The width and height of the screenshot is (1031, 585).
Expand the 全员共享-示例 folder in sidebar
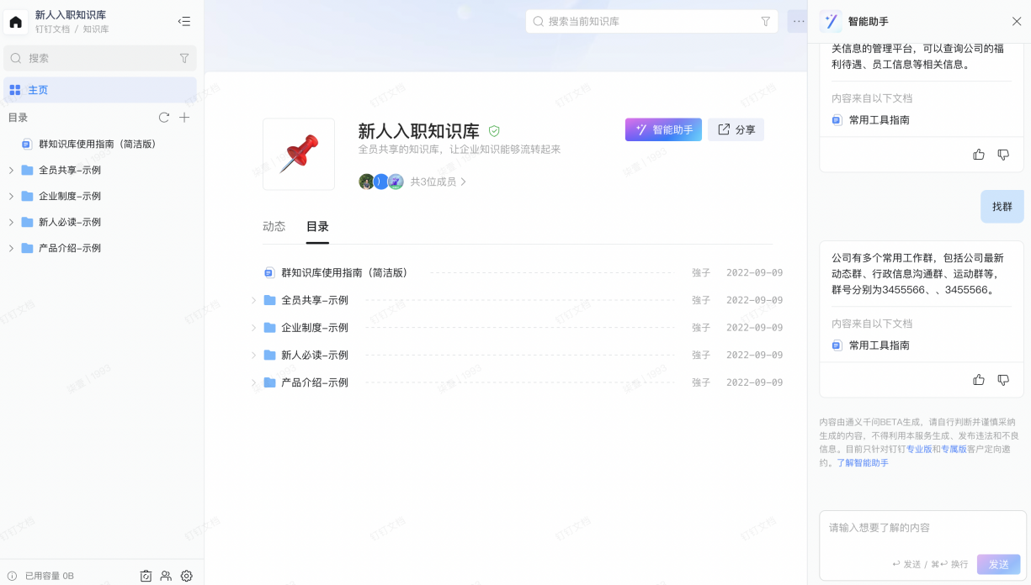pos(11,170)
